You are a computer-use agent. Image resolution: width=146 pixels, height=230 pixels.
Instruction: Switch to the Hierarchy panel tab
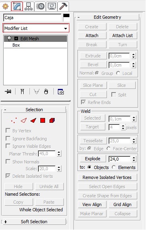pos(28,6)
